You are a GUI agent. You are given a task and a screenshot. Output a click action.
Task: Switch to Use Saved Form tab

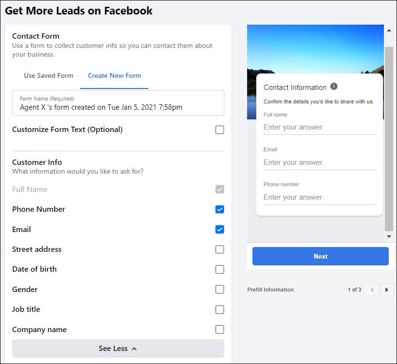pyautogui.click(x=48, y=75)
